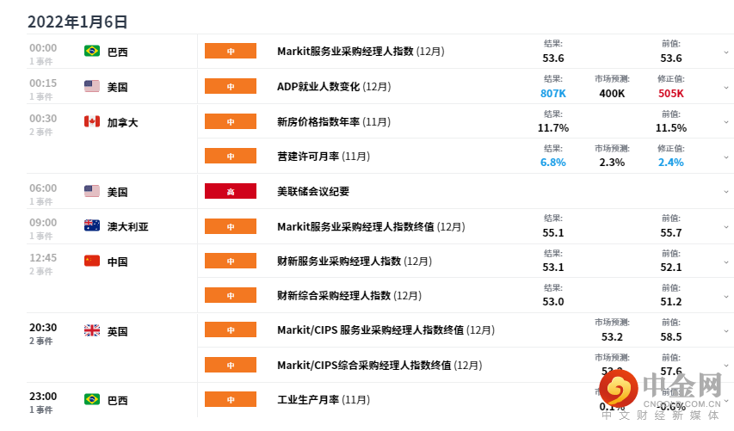
Task: Expand the 营建许可月率 row chevron
Action: [726, 157]
